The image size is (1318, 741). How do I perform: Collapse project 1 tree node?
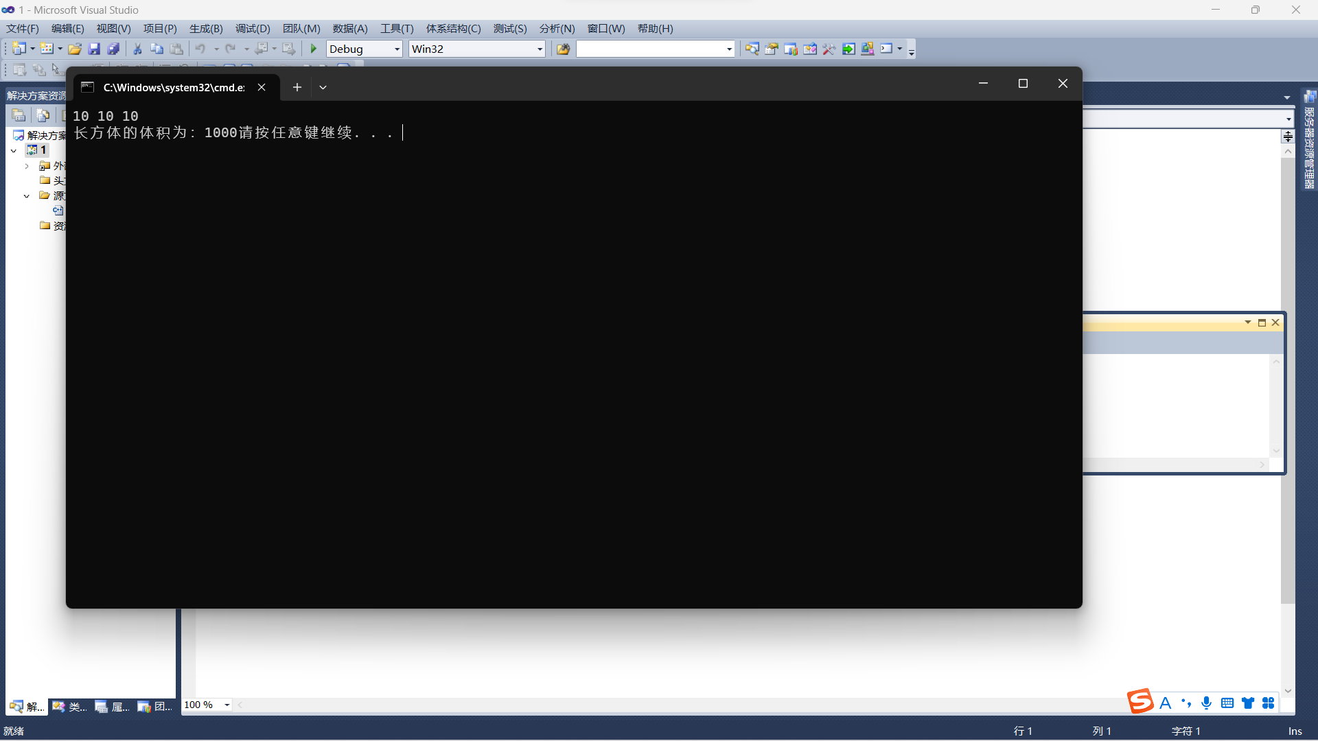click(x=14, y=150)
